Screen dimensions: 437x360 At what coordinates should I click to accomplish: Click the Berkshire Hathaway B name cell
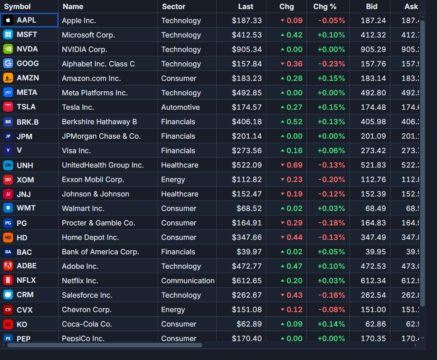(108, 122)
